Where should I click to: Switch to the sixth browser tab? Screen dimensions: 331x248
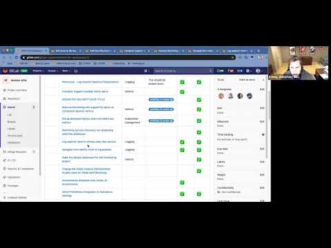pos(203,51)
